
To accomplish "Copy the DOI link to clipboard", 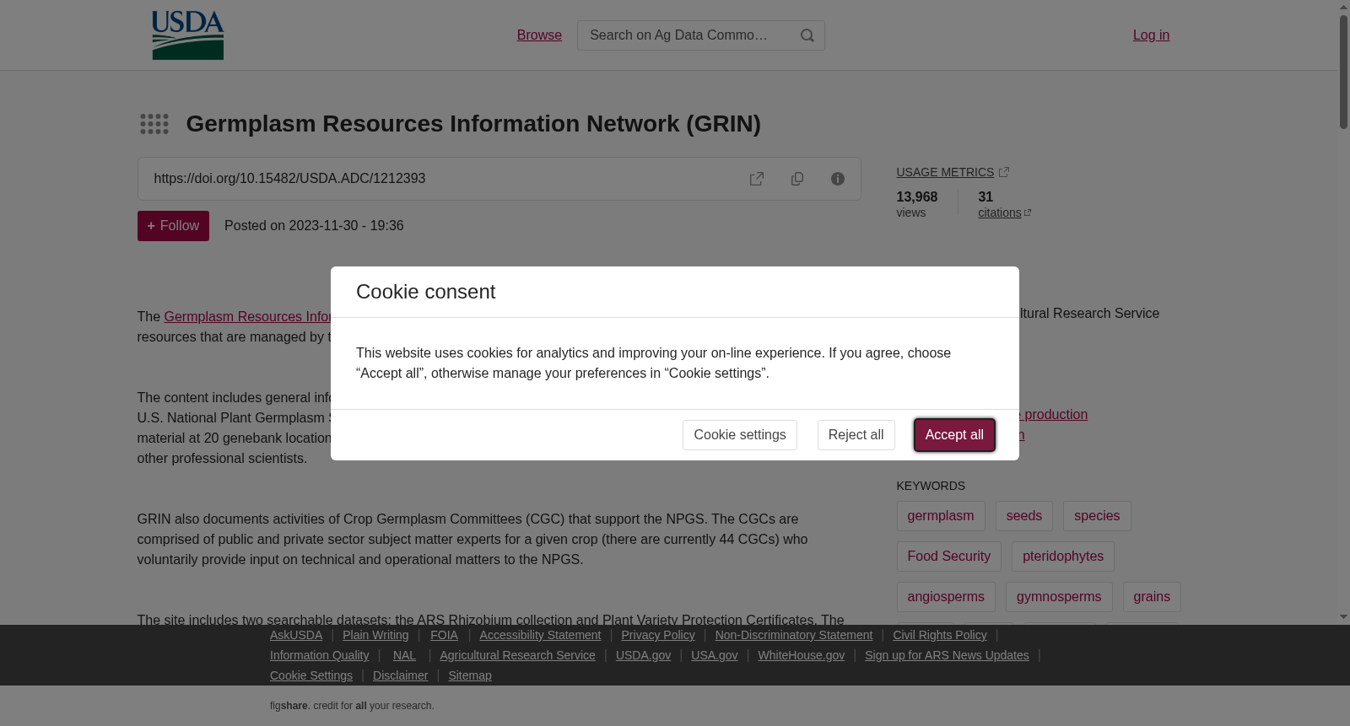I will coord(797,179).
